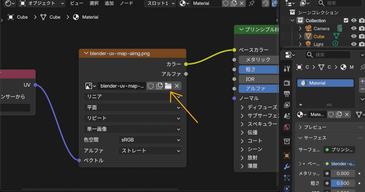Open the ビュー menu
This screenshot has width=365, height=192.
pyautogui.click(x=77, y=3)
